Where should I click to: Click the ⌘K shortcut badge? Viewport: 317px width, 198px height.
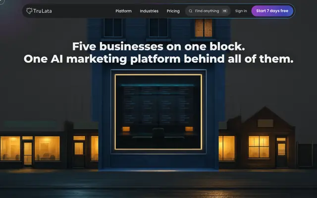225,11
